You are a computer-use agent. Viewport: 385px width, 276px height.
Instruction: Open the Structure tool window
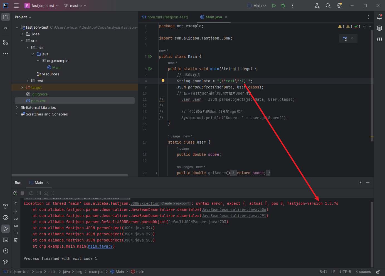pyautogui.click(x=6, y=42)
